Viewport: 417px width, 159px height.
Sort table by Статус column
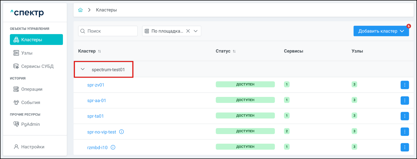234,51
